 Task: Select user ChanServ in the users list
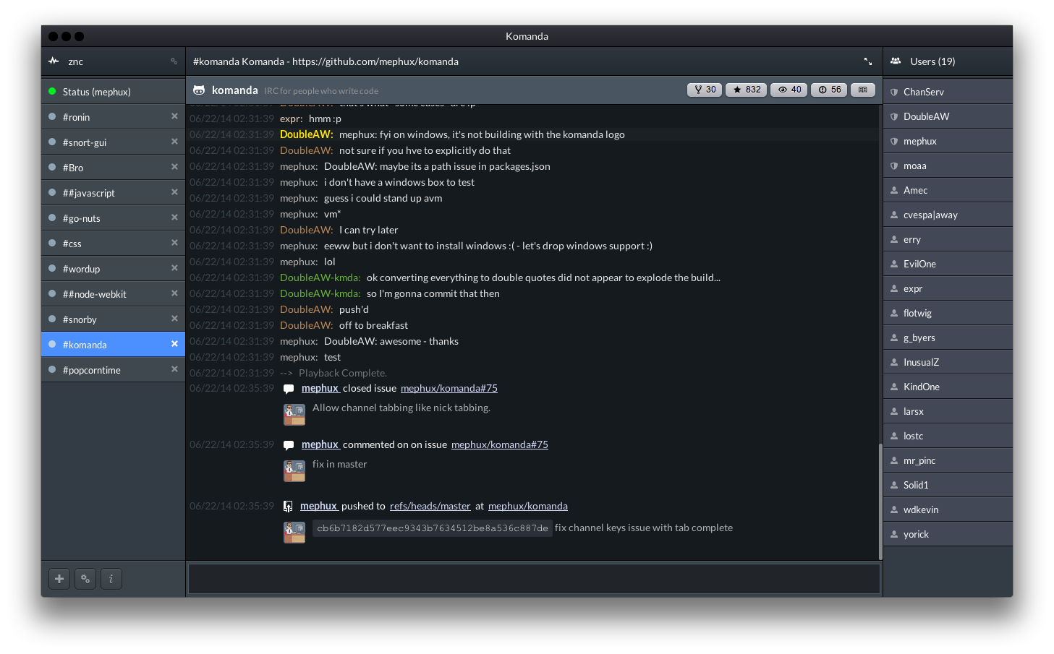948,92
